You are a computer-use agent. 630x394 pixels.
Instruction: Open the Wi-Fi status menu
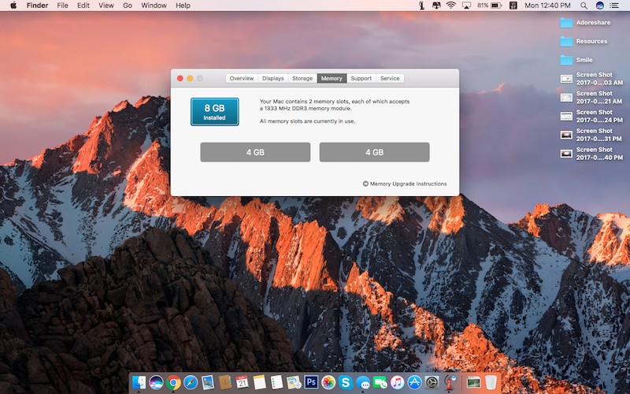point(451,6)
